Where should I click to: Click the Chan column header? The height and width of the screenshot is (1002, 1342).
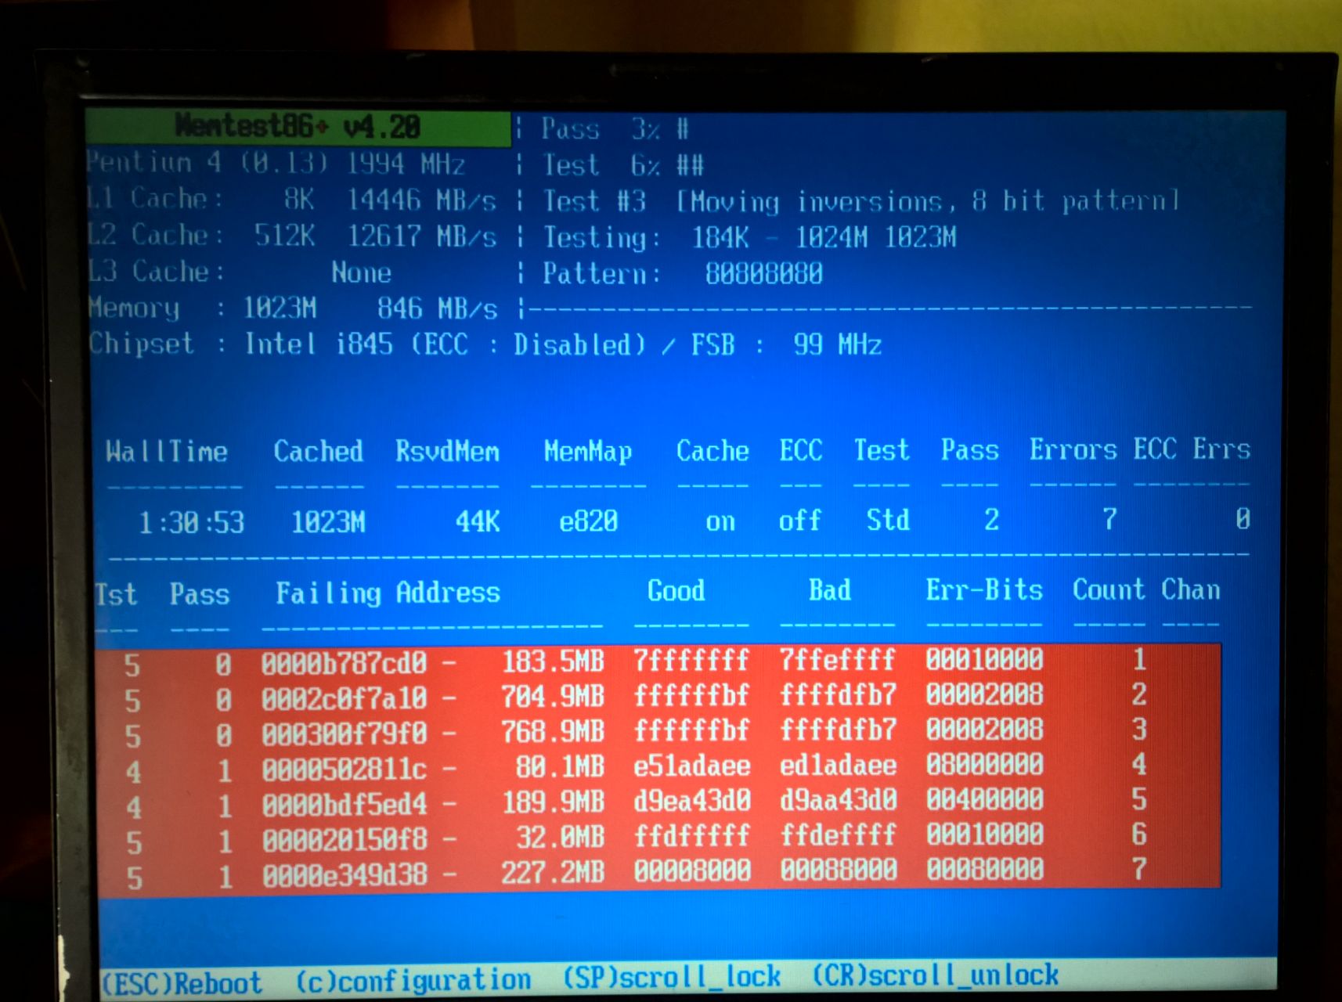coord(1190,589)
